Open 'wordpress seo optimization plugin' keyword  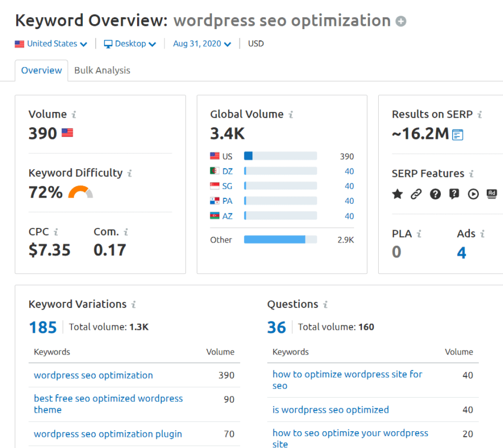pos(108,434)
